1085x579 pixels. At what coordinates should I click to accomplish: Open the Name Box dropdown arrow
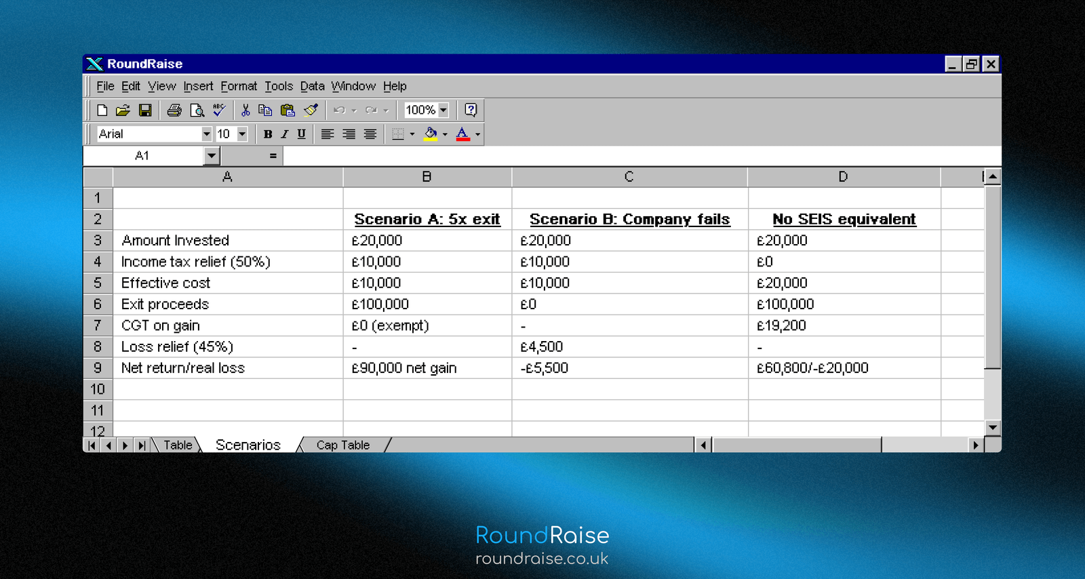coord(212,156)
